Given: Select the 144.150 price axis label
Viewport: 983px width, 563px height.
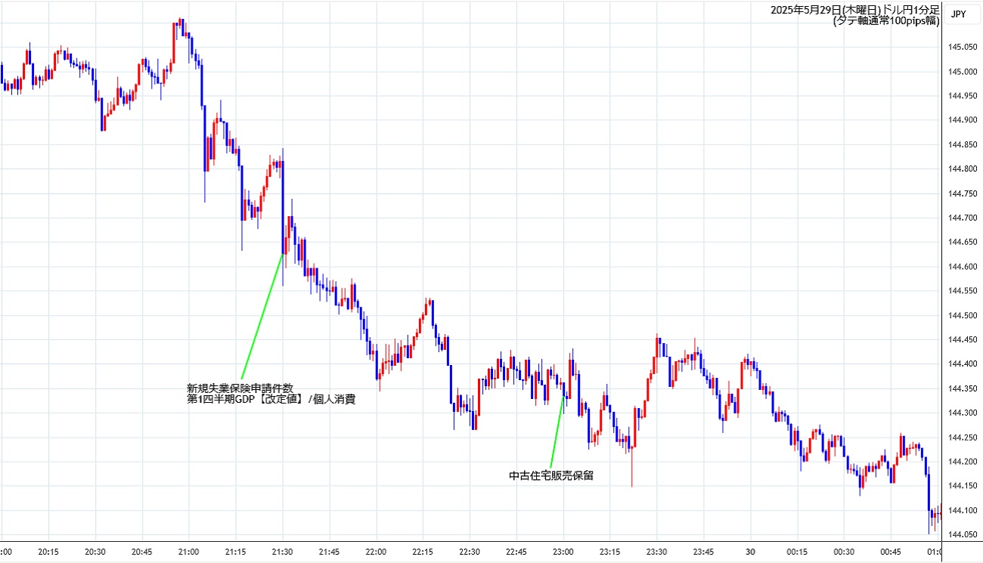Looking at the screenshot, I should coord(962,486).
